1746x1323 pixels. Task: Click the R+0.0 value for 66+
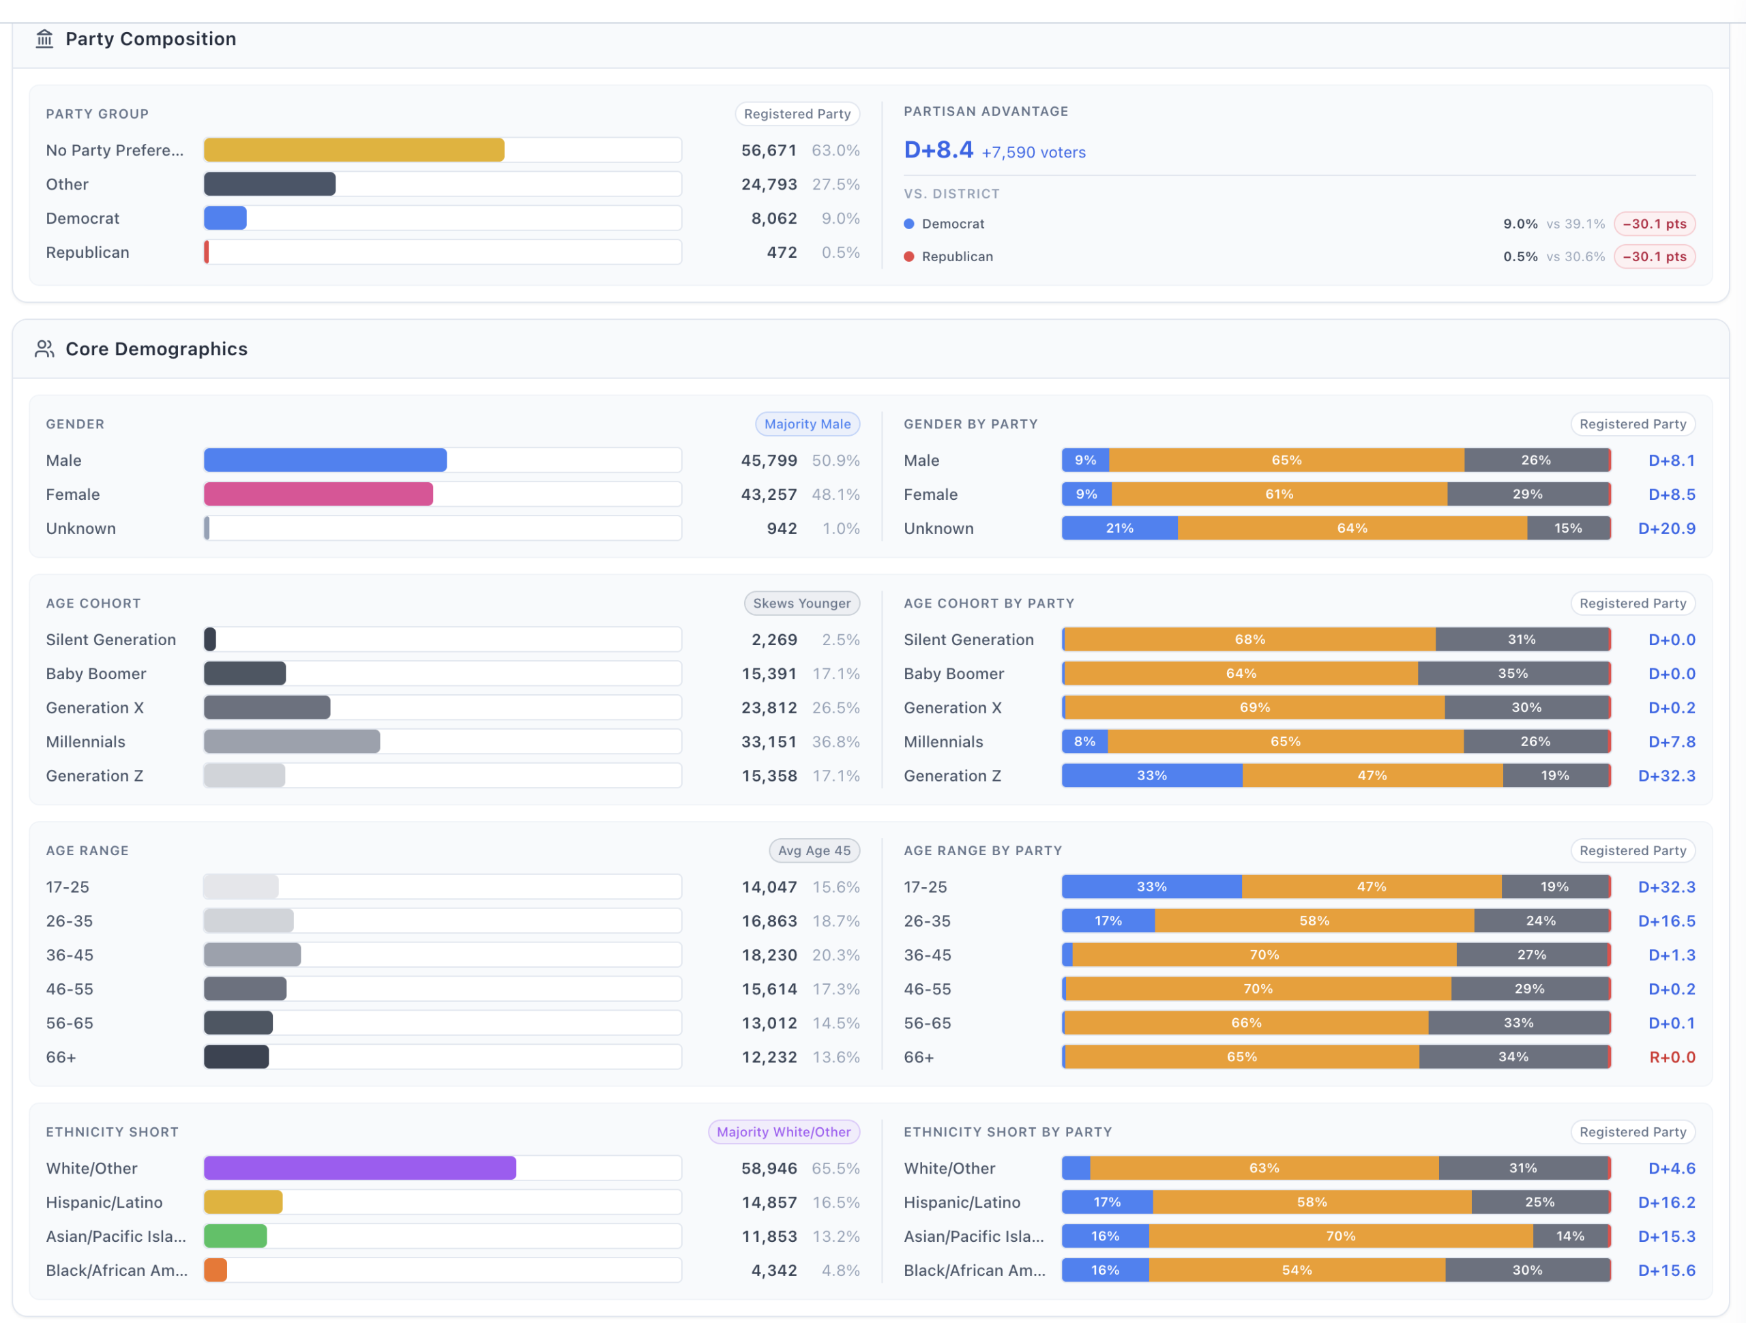1672,1056
